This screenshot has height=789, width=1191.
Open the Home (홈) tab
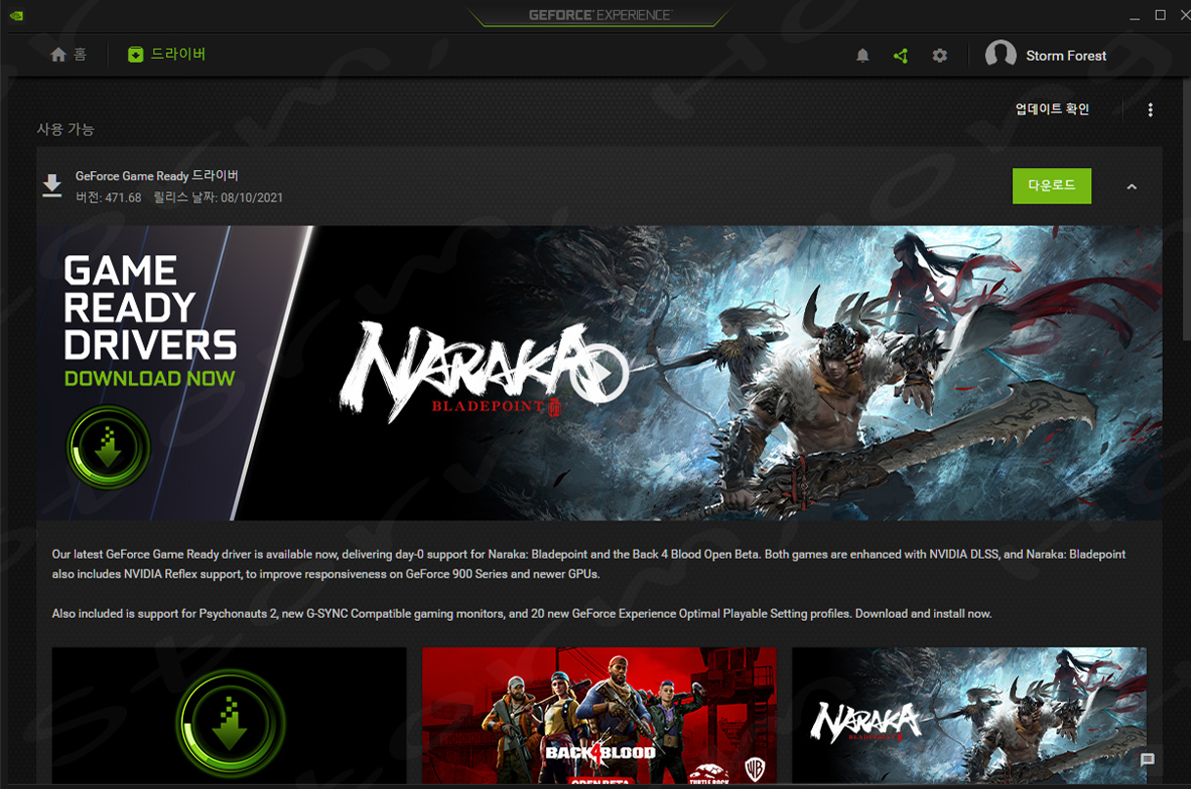(x=68, y=55)
